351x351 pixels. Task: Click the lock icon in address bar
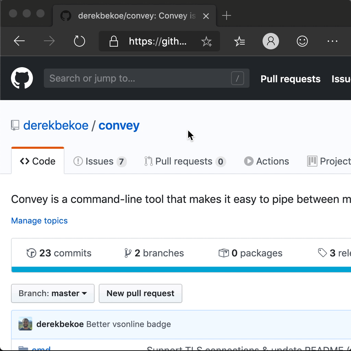pos(114,41)
